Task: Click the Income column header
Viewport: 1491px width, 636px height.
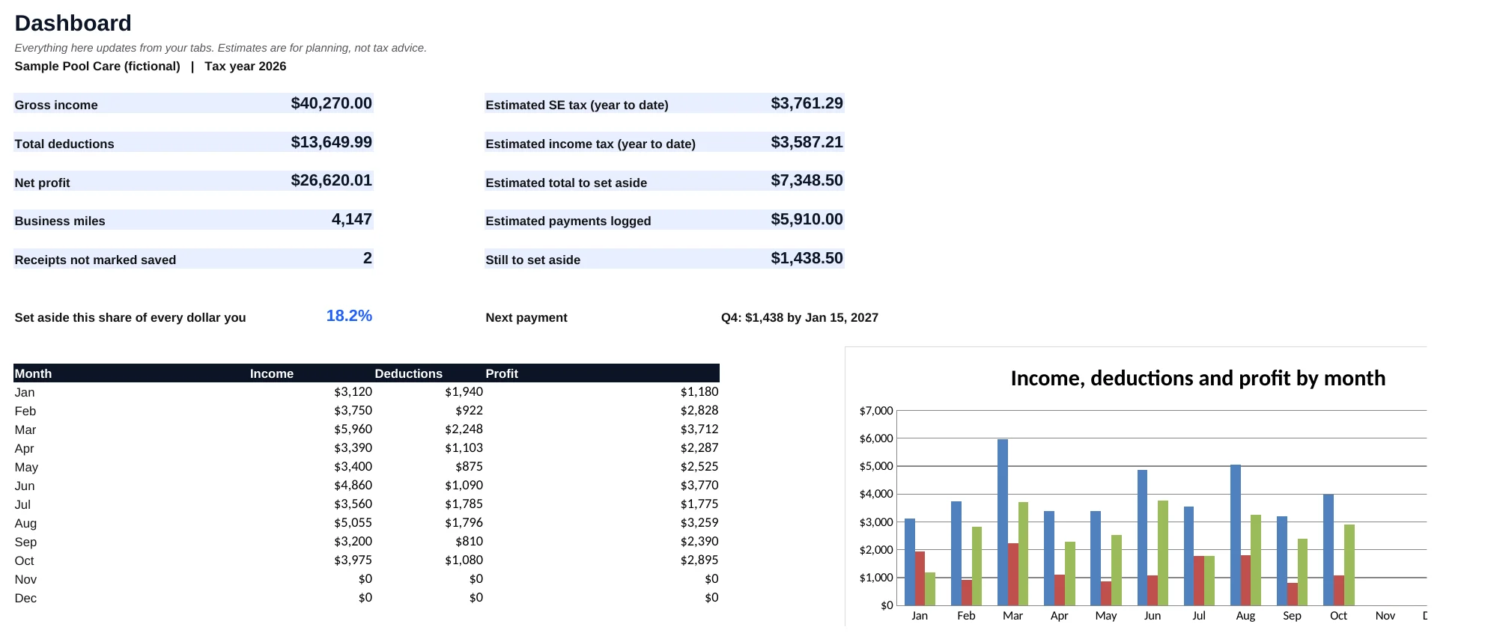Action: coord(271,373)
